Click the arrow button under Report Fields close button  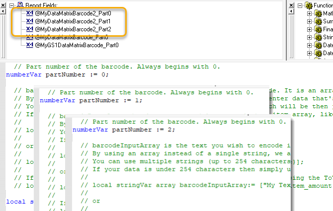click(3, 11)
